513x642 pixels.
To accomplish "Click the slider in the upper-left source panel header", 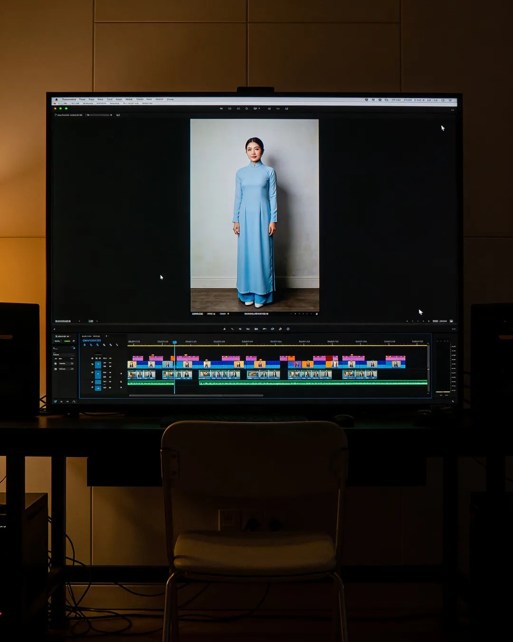I will (x=99, y=115).
